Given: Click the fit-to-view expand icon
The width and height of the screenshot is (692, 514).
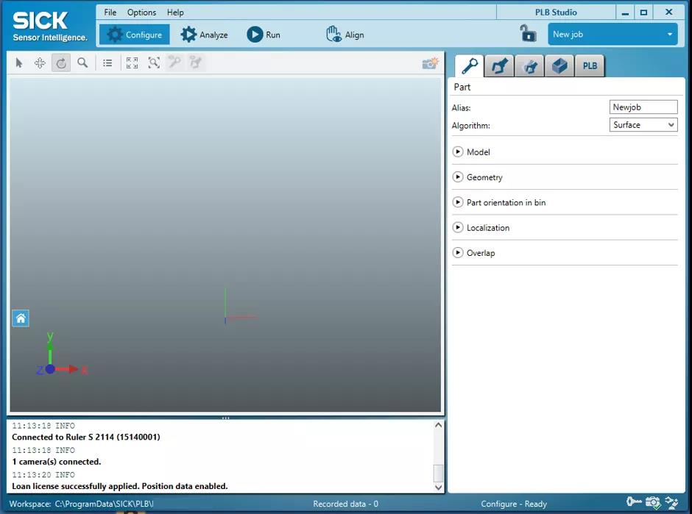Looking at the screenshot, I should (132, 63).
